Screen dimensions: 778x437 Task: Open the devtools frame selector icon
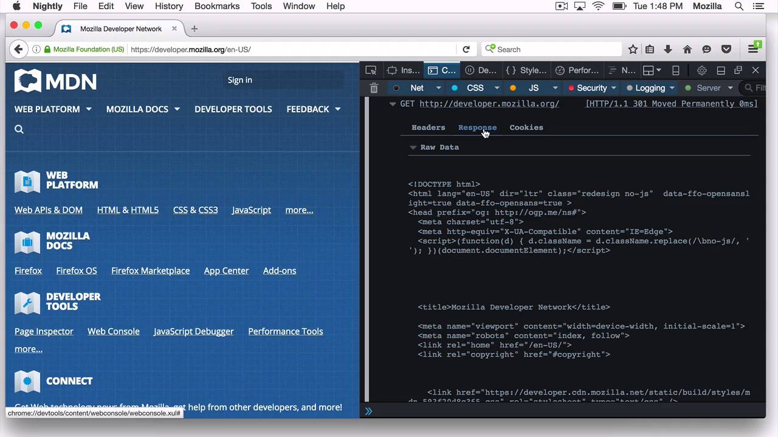click(652, 70)
